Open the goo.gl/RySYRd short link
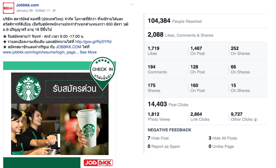Screen dimensions: 276x168 [93, 42]
